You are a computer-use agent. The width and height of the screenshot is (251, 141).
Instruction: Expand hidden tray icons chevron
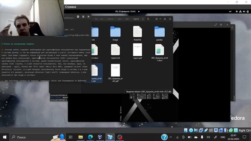tap(171, 137)
